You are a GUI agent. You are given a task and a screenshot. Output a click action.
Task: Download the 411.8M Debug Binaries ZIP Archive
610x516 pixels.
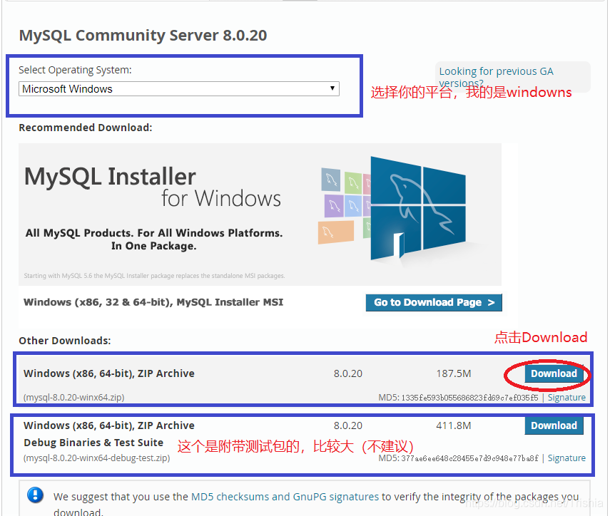[554, 426]
